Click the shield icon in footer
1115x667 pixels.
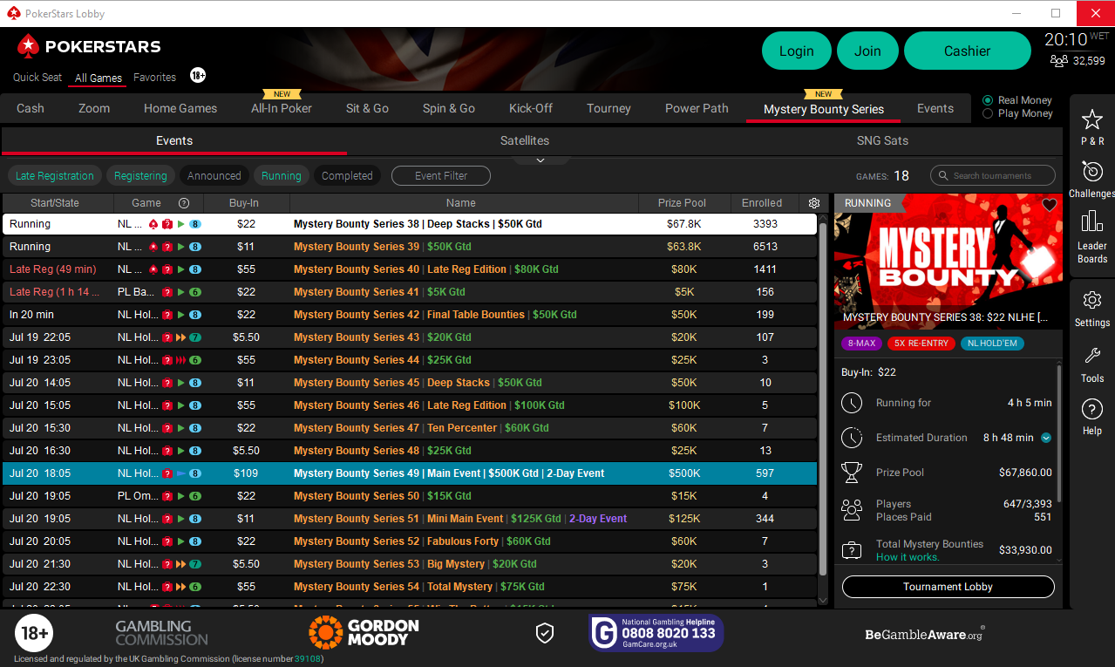(545, 633)
